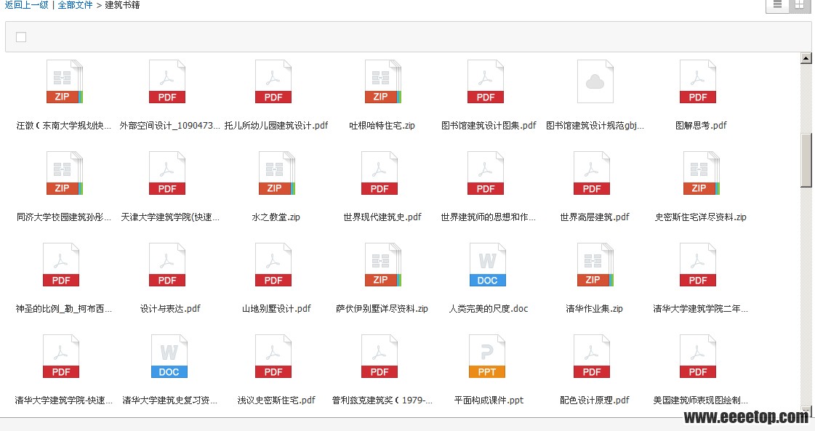Screen dimensions: 815x431
Task: Select file name 图书馆建筑设计图集.pdf
Action: click(488, 126)
